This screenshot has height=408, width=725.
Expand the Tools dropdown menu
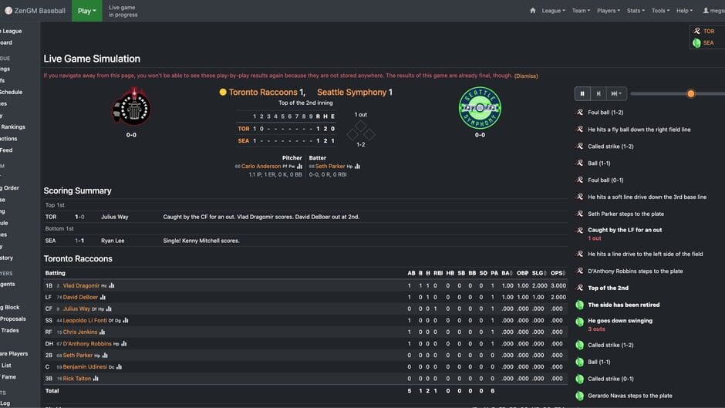(660, 11)
